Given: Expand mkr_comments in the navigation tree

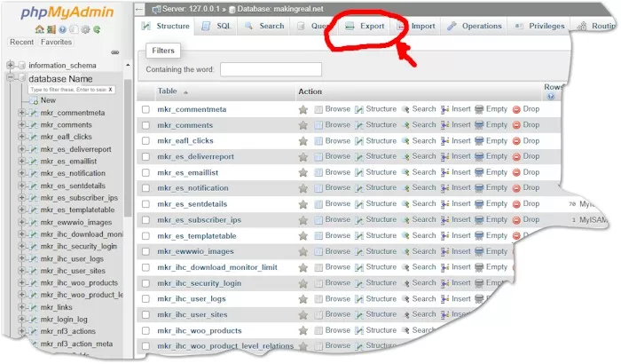Looking at the screenshot, I should click(x=21, y=125).
